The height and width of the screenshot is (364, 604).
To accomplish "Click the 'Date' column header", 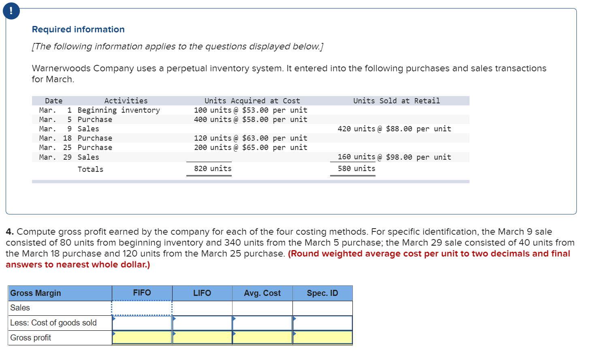I will [54, 101].
